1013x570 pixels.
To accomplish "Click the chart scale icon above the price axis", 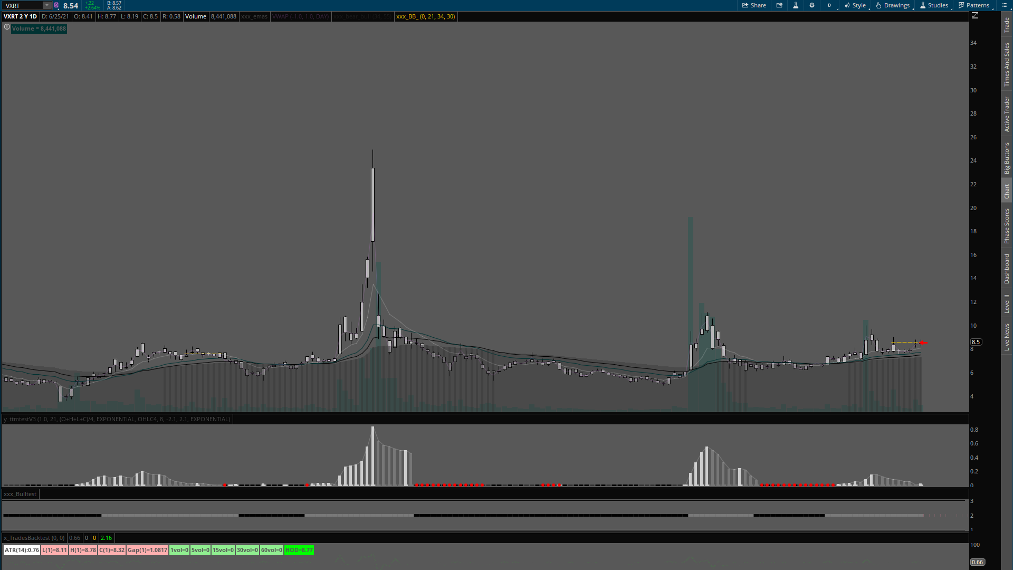I will click(x=975, y=16).
